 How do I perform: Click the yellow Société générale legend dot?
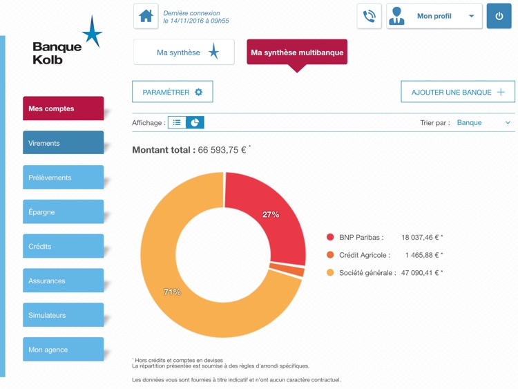[330, 273]
